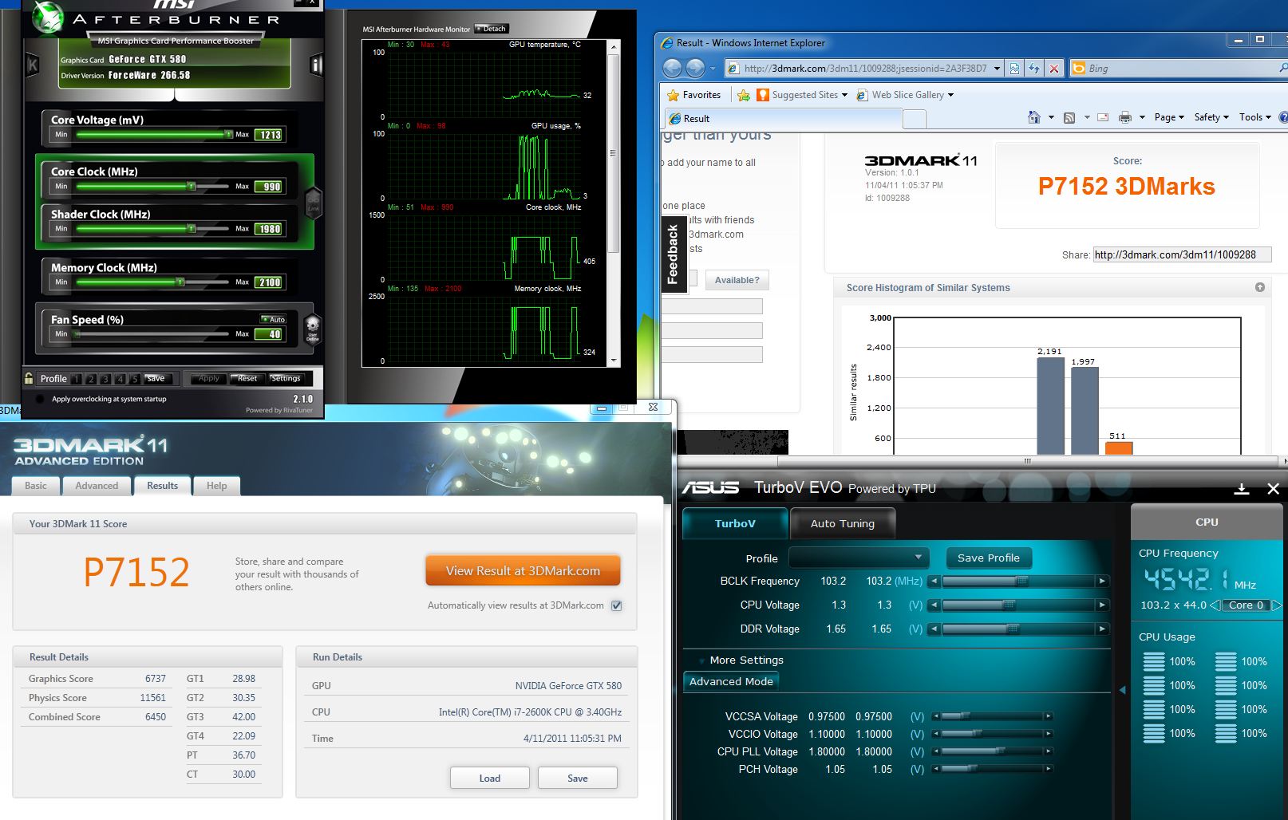Click the profile padlock icon in Afterburner
The height and width of the screenshot is (820, 1288).
coord(30,378)
